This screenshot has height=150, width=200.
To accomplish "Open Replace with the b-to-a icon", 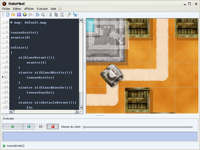I will click(75, 15).
